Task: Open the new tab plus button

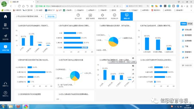Action: (x=38, y=2)
